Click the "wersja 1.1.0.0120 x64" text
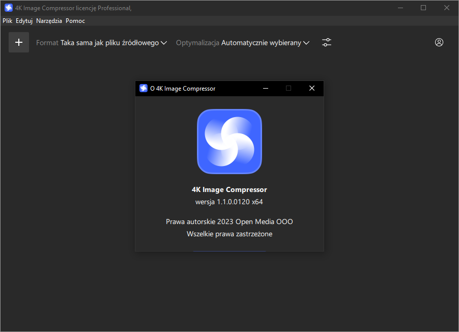 (x=229, y=202)
